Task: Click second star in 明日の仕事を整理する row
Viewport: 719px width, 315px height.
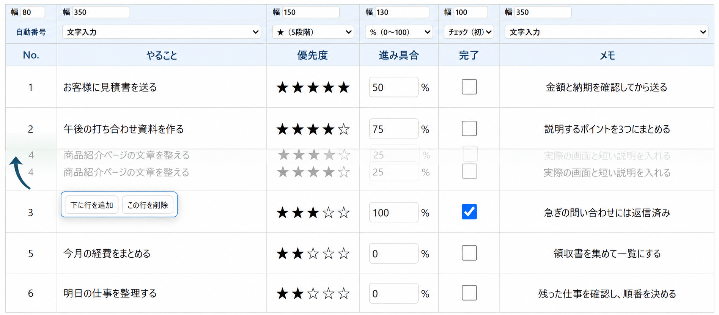Action: coord(298,293)
